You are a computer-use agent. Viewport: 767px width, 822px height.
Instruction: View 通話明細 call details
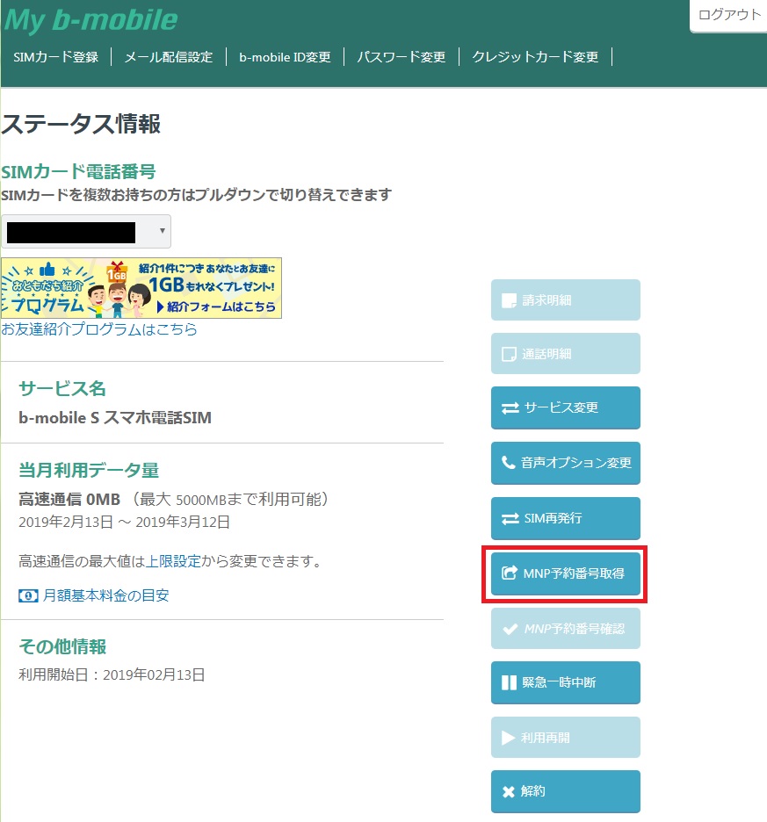566,354
